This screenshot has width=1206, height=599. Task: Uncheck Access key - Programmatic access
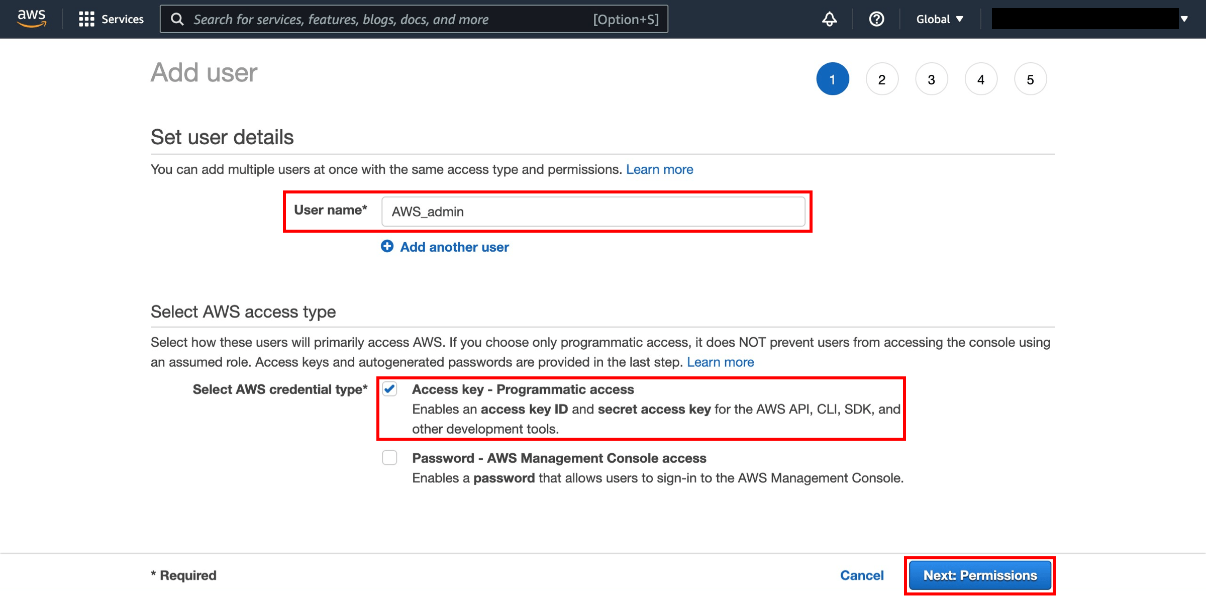coord(389,388)
